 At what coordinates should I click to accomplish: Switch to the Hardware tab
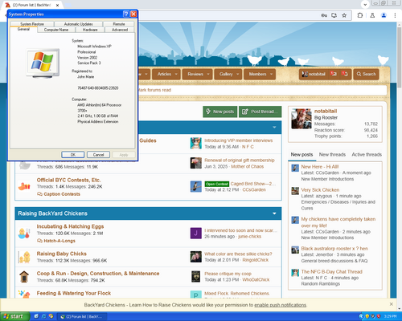90,30
